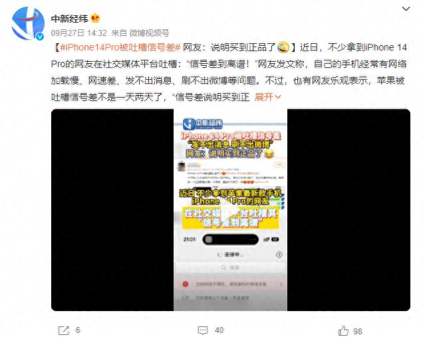Viewport: 423px width, 343px height.
Task: Click the blue verified badge on avatar
Action: [x=40, y=36]
